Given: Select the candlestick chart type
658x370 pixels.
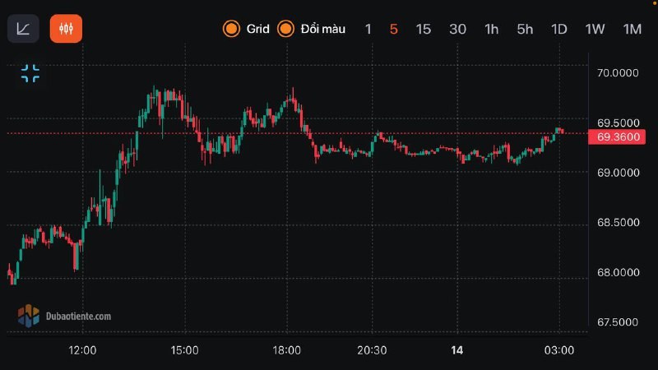Looking at the screenshot, I should pyautogui.click(x=66, y=29).
